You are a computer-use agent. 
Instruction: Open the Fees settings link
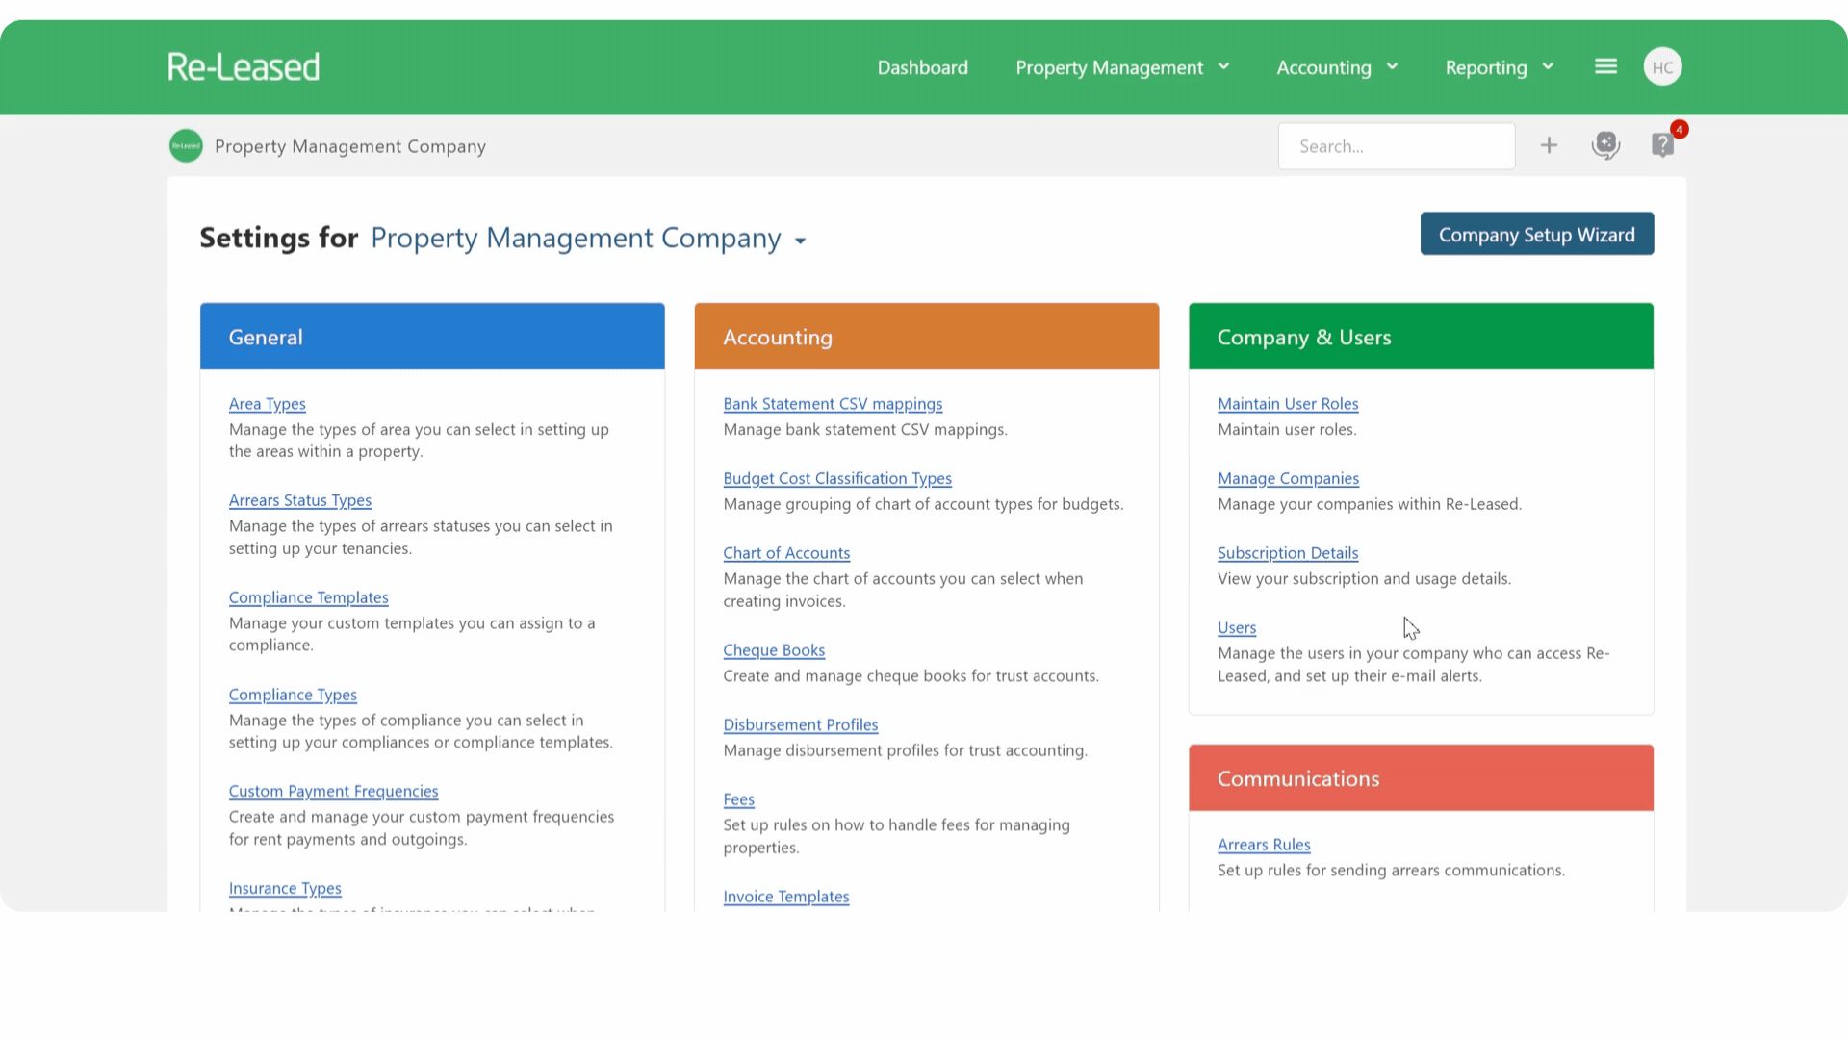pyautogui.click(x=738, y=799)
